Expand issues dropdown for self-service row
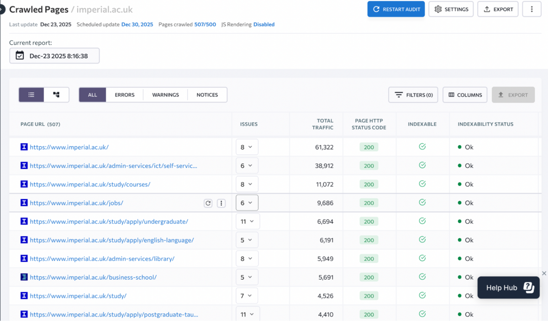 coord(247,166)
